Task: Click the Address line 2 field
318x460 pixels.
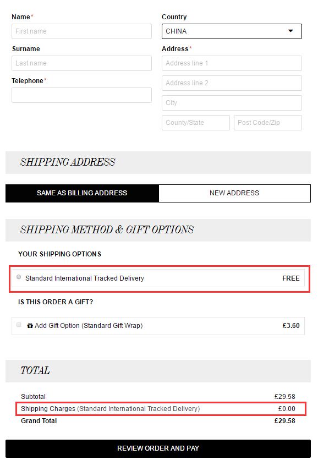Action: click(232, 83)
